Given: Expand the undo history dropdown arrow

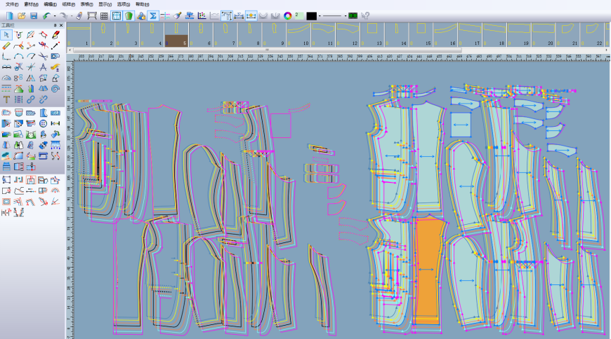Looking at the screenshot, I should pos(55,15).
